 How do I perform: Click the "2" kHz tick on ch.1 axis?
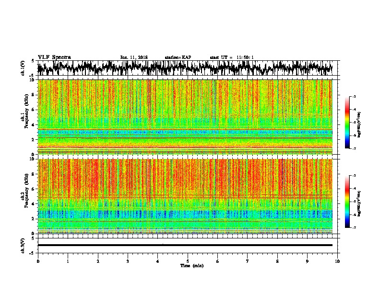[x=34, y=140]
